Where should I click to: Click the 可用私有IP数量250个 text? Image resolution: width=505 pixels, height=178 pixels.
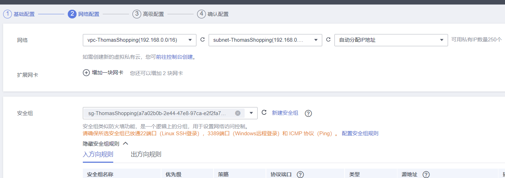click(477, 40)
